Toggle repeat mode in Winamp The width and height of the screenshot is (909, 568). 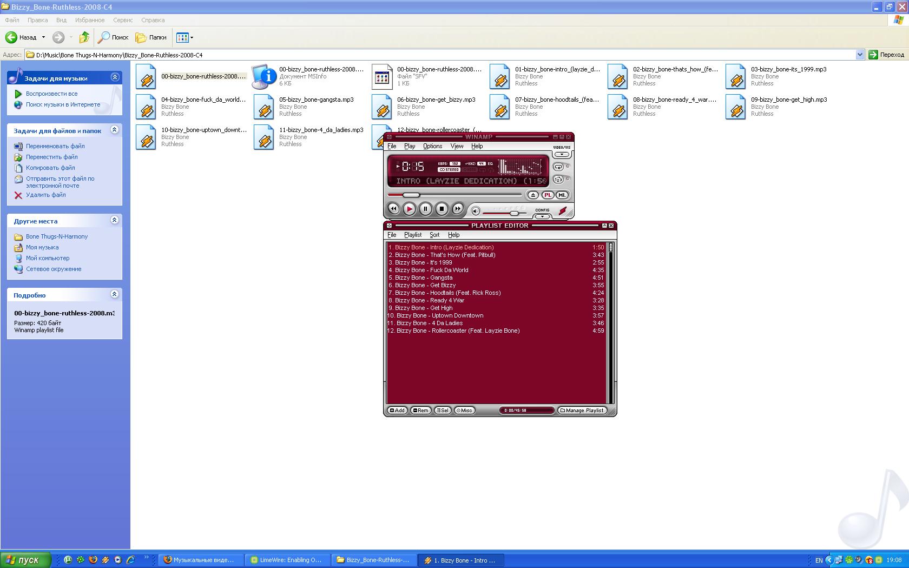tap(558, 167)
